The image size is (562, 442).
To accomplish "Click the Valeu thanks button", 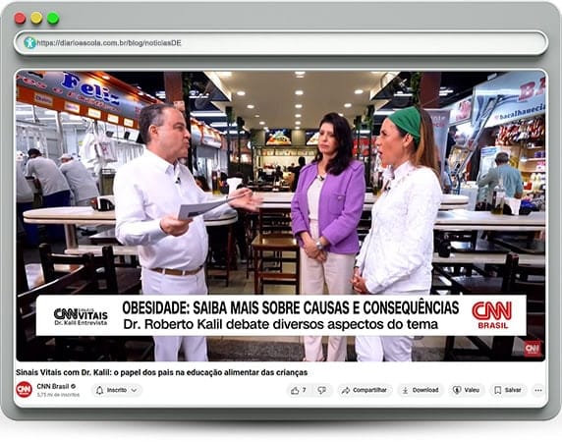I will pos(467,390).
